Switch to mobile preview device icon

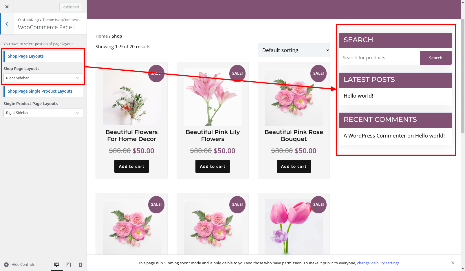pyautogui.click(x=80, y=265)
